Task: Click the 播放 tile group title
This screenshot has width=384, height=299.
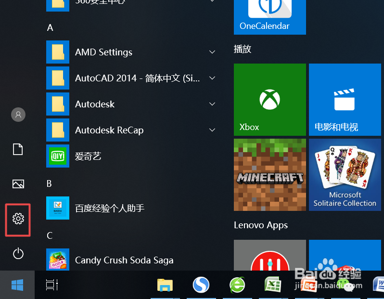Action: (243, 49)
